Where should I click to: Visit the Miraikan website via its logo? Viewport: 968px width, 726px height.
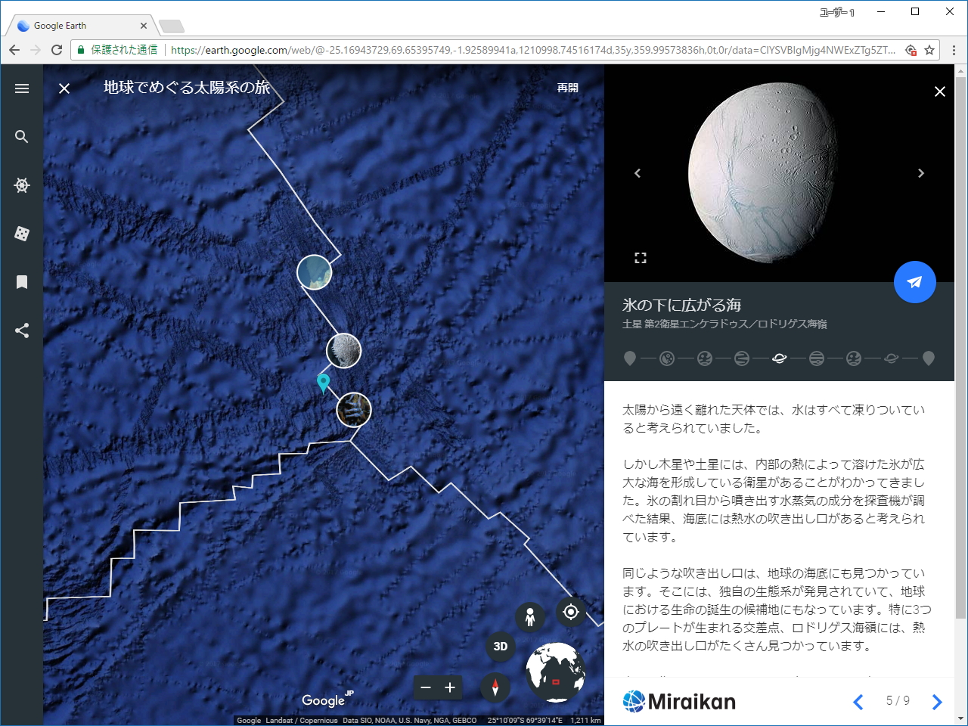click(x=678, y=702)
